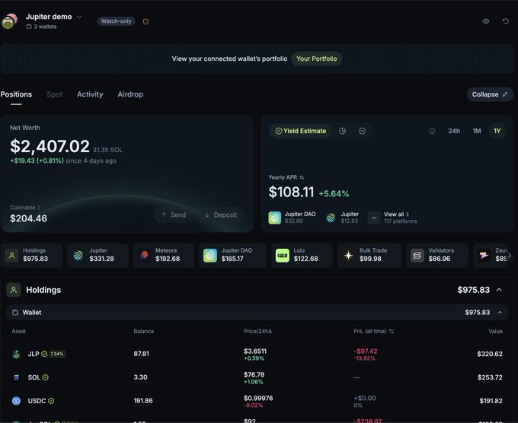Click the Collapse button
Viewport: 518px width, 423px height.
490,94
